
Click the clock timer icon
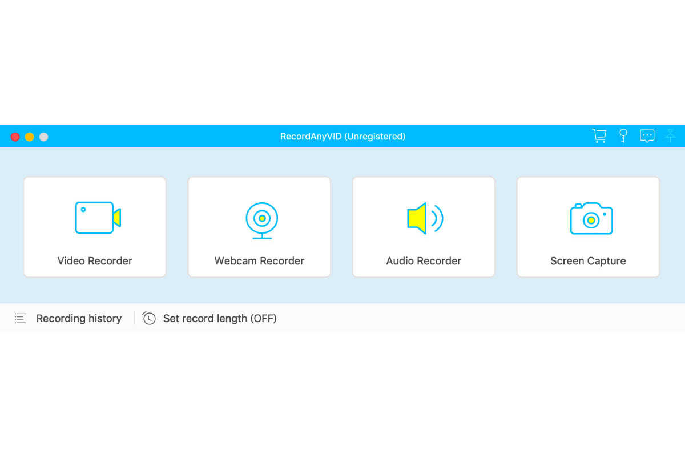tap(149, 318)
